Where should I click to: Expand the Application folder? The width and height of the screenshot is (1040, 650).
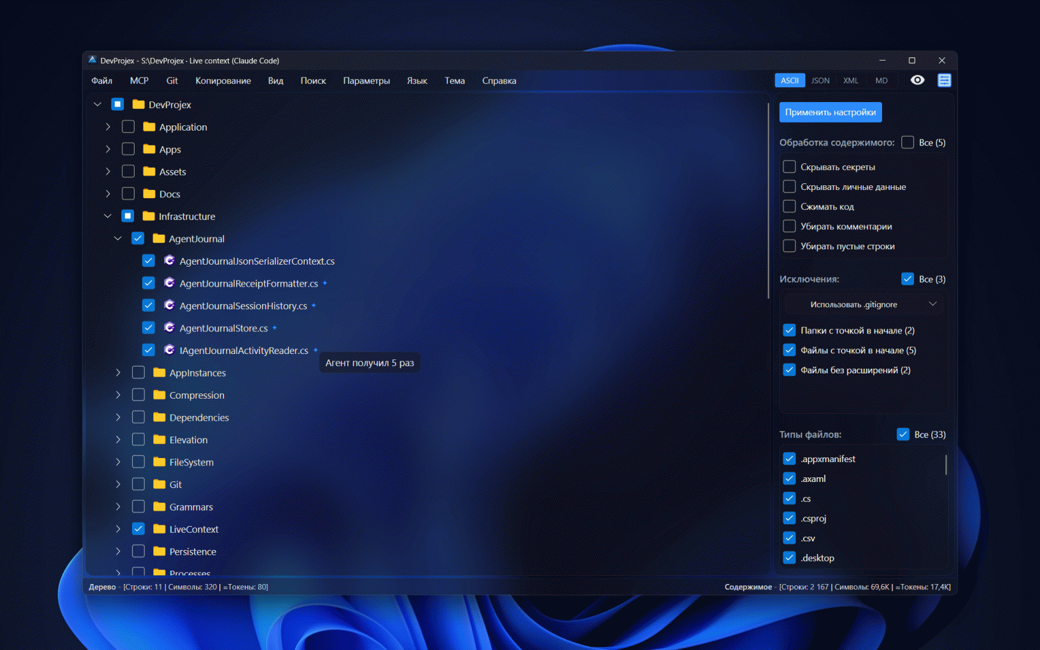(107, 127)
